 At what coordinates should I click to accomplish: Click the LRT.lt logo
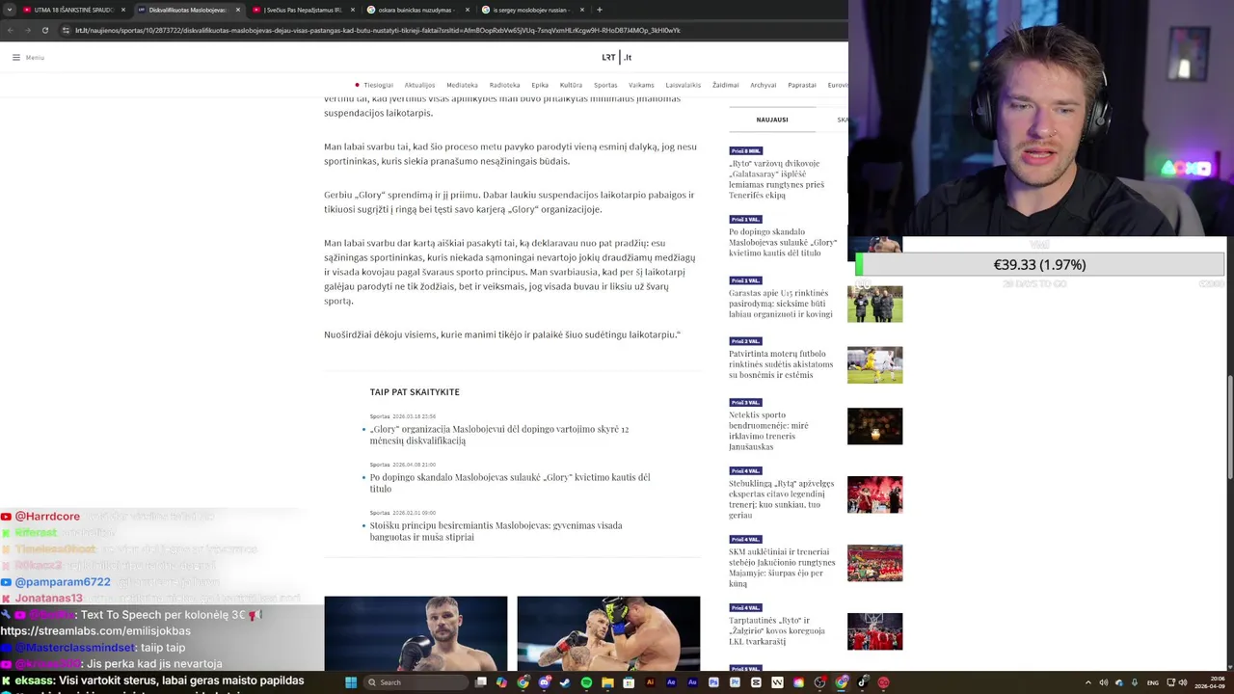tap(616, 57)
